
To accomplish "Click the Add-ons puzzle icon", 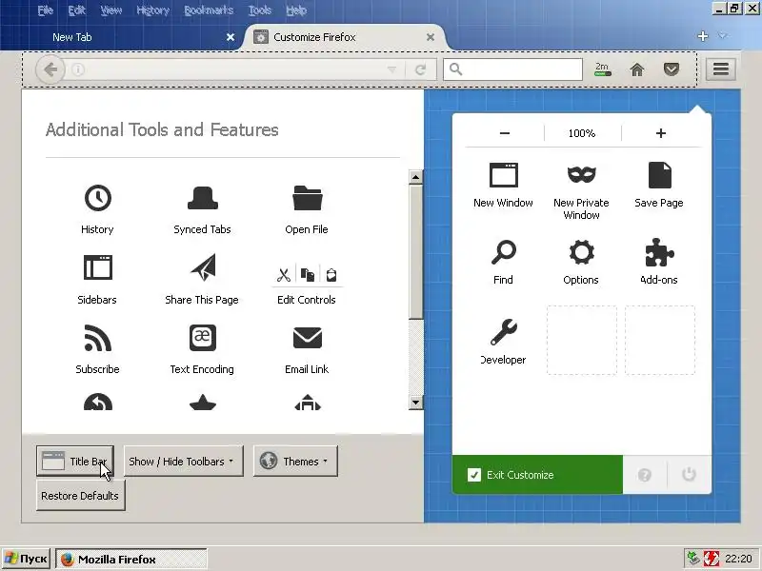I will coord(659,252).
